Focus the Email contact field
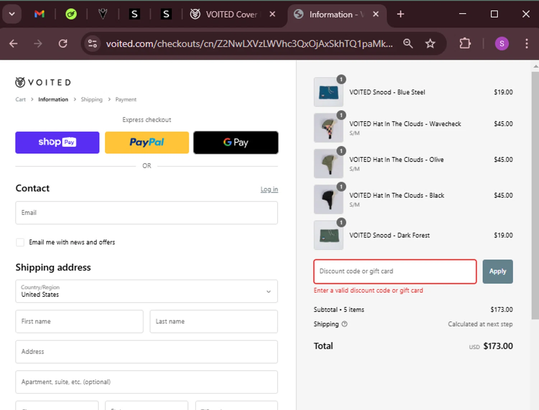Image resolution: width=539 pixels, height=410 pixels. coord(147,213)
